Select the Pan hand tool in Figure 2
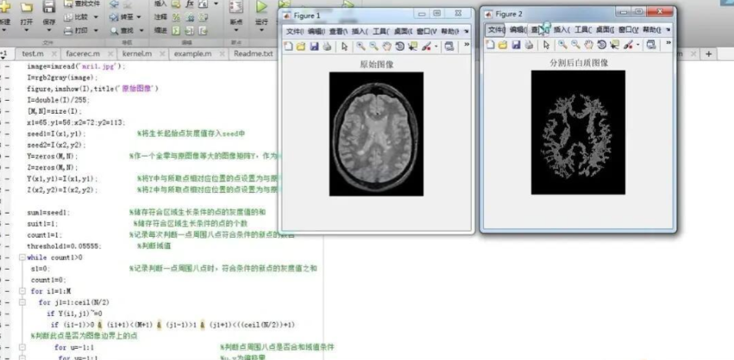 [x=588, y=45]
